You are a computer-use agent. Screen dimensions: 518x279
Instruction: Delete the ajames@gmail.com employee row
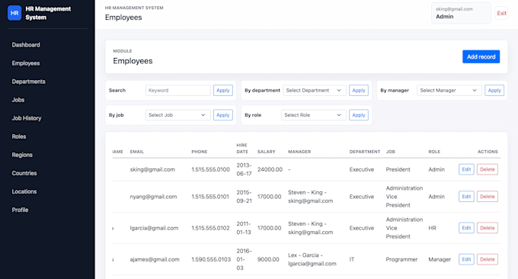point(488,259)
